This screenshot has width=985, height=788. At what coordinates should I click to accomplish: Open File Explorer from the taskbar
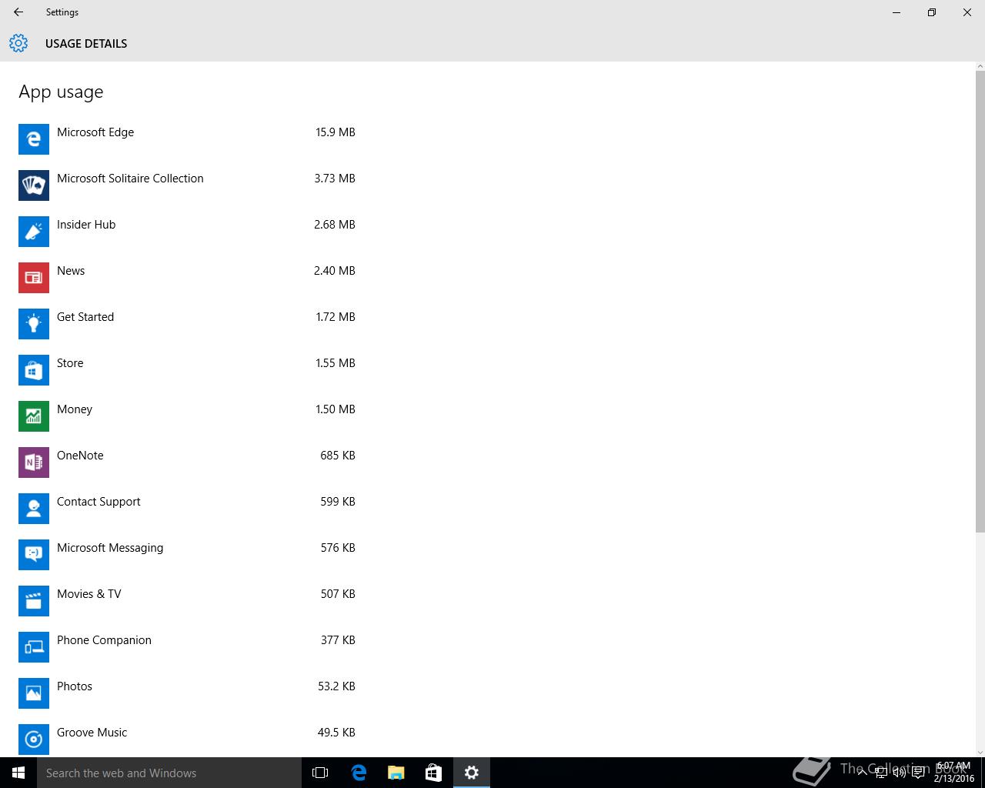(396, 773)
